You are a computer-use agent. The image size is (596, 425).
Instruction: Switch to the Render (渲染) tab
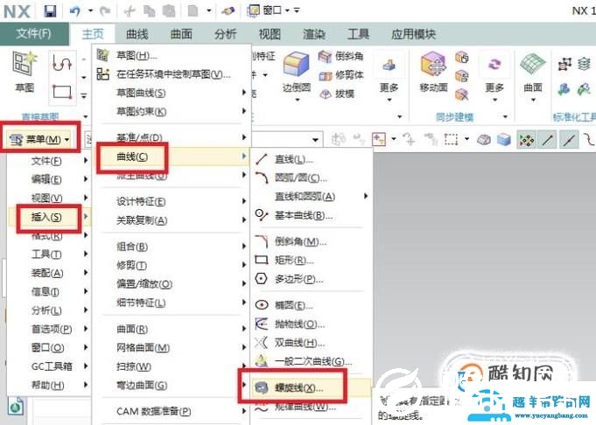tap(314, 34)
